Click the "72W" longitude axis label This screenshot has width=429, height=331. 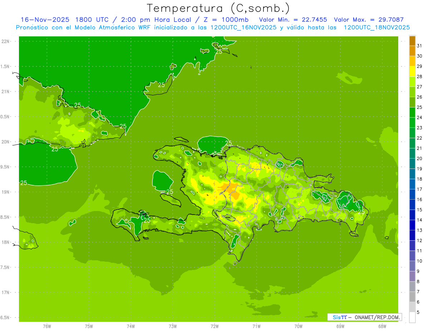point(214,326)
